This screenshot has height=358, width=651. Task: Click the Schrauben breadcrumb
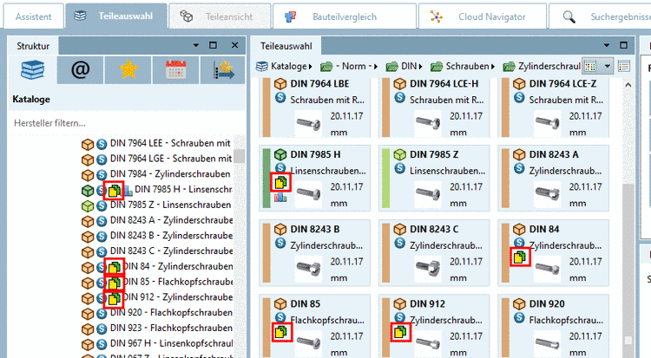[x=459, y=67]
